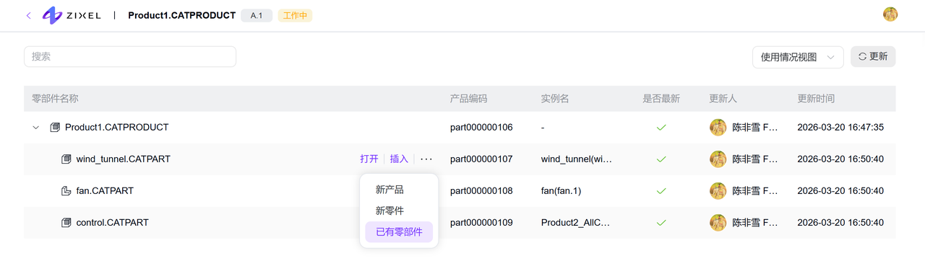
Task: Click updater name 陈非雪 in fan.CATPART row
Action: click(x=755, y=191)
